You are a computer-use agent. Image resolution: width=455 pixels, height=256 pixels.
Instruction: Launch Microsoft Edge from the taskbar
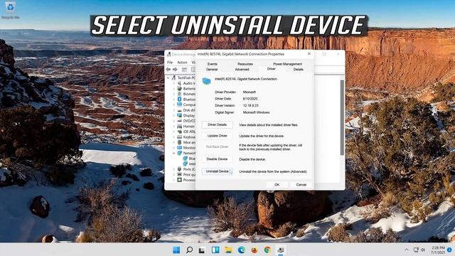pos(241,250)
